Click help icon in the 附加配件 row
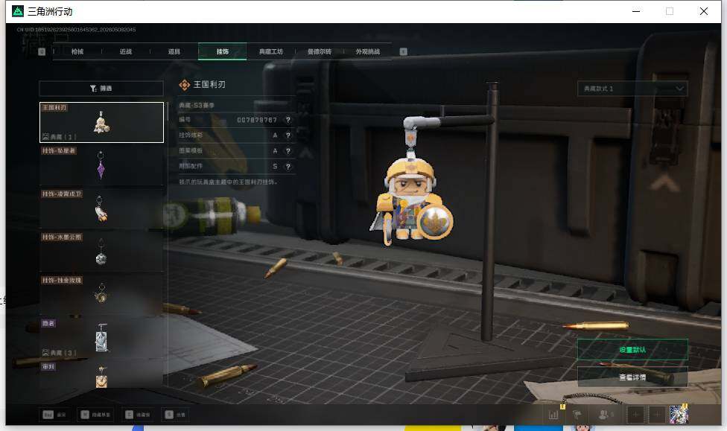 click(288, 167)
